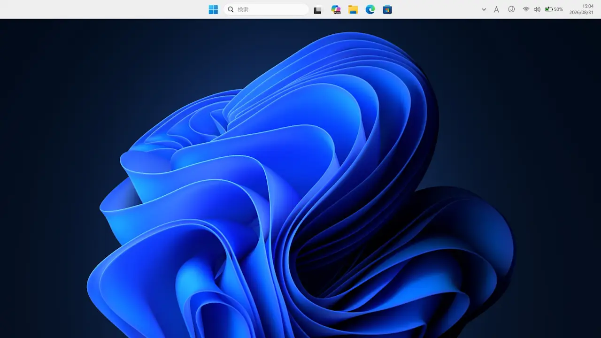Click the battery charging icon
Image resolution: width=601 pixels, height=338 pixels.
[x=548, y=9]
